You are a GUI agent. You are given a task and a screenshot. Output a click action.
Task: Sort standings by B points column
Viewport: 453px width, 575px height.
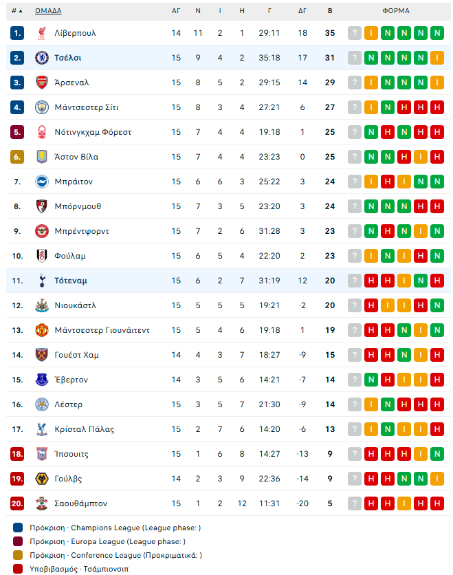click(x=330, y=11)
